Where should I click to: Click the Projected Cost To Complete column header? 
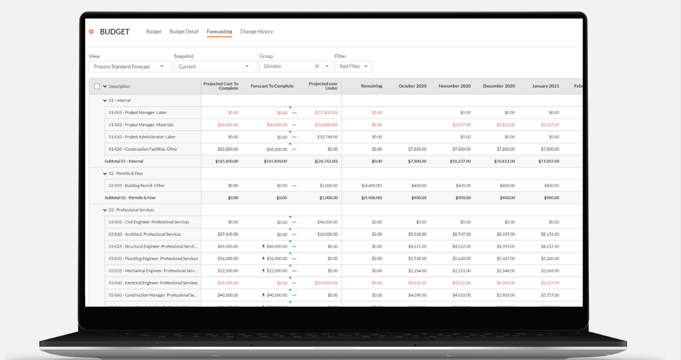click(221, 86)
